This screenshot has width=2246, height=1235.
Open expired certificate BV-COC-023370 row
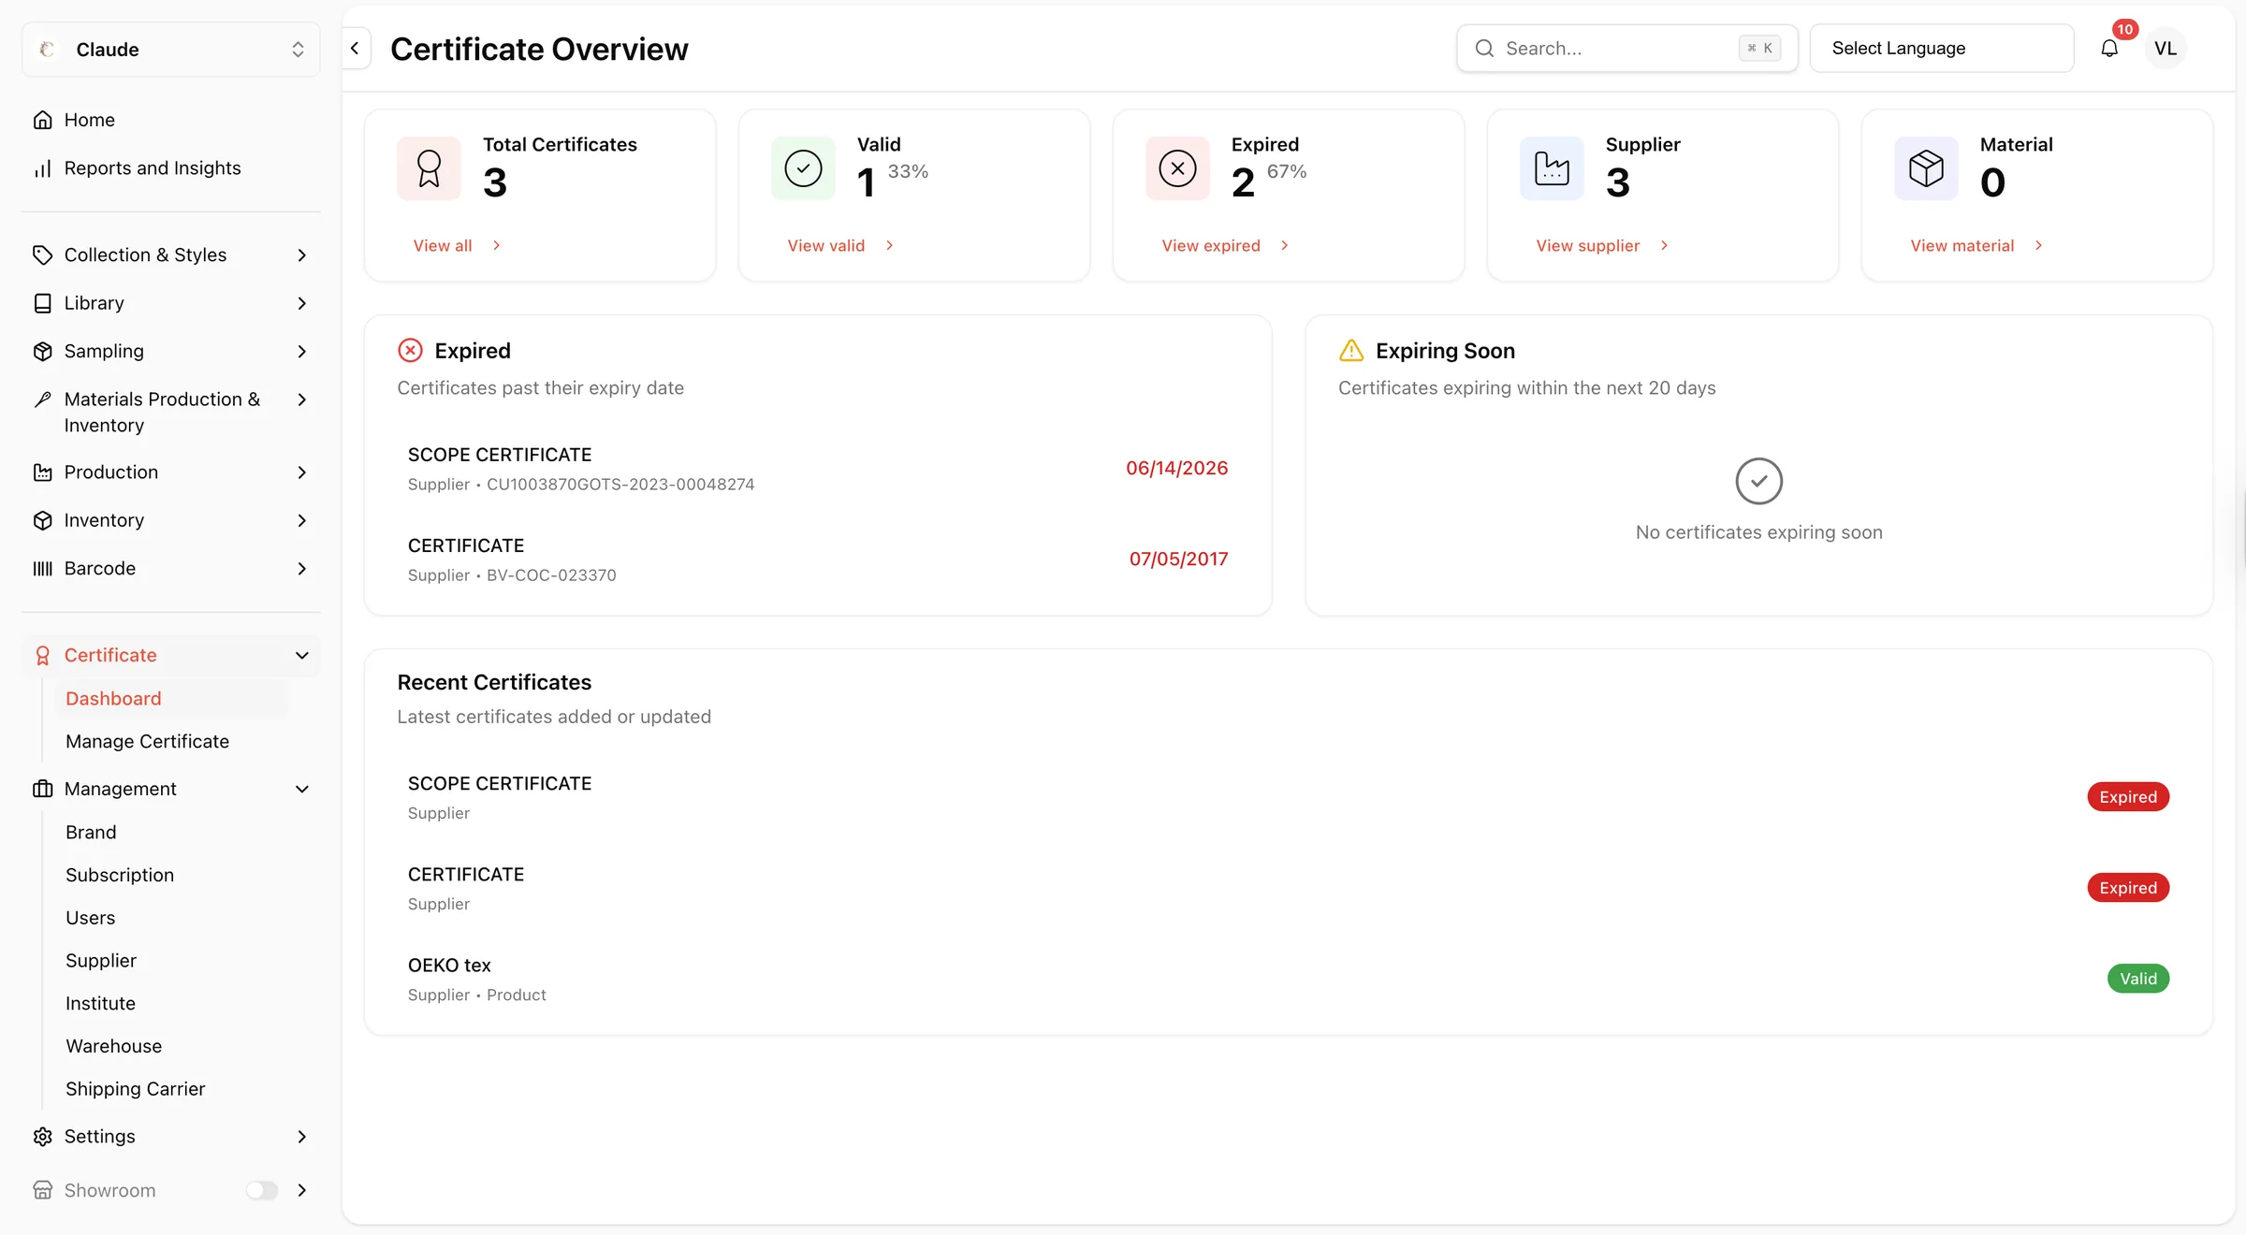click(817, 559)
